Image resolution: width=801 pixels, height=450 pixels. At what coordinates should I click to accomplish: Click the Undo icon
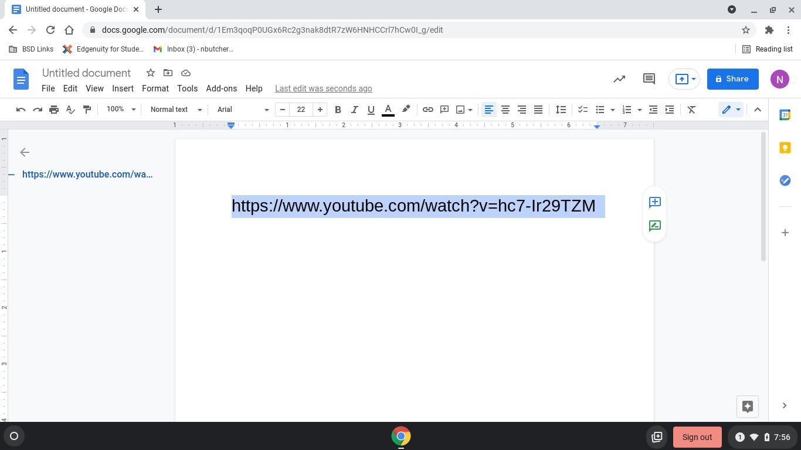(21, 110)
